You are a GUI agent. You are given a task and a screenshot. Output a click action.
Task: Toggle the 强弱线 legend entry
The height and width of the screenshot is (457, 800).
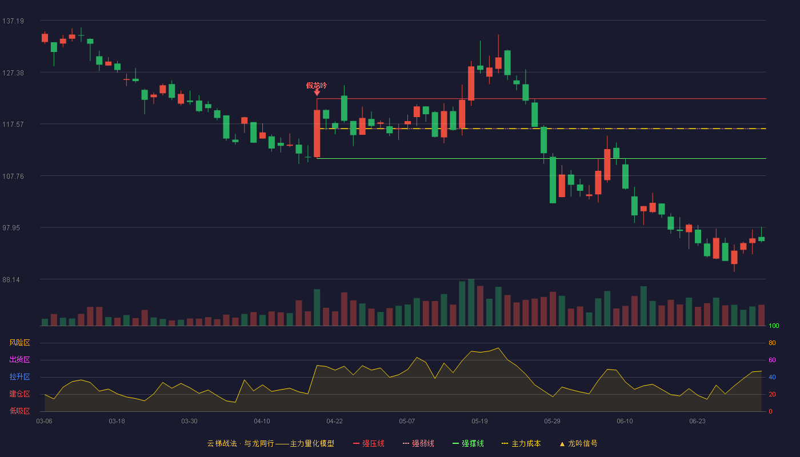point(418,443)
